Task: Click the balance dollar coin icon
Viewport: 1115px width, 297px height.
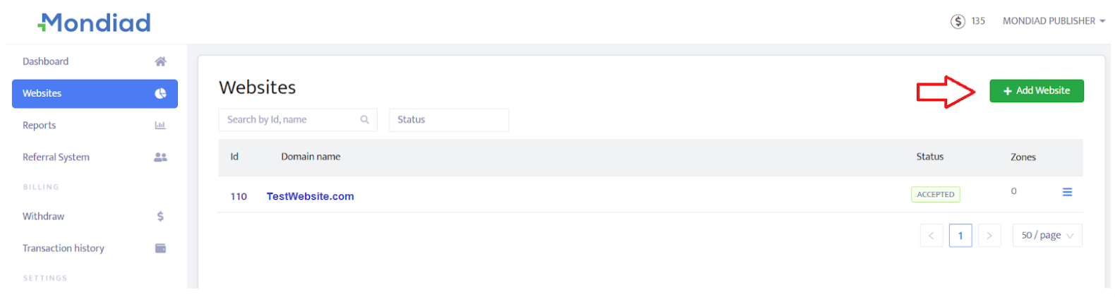Action: point(958,21)
